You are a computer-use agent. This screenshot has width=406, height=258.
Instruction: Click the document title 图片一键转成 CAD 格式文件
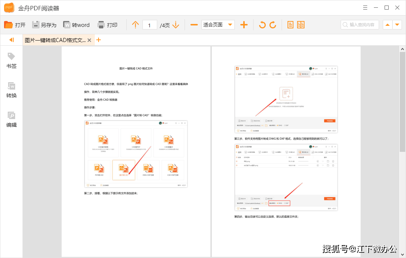(x=136, y=69)
